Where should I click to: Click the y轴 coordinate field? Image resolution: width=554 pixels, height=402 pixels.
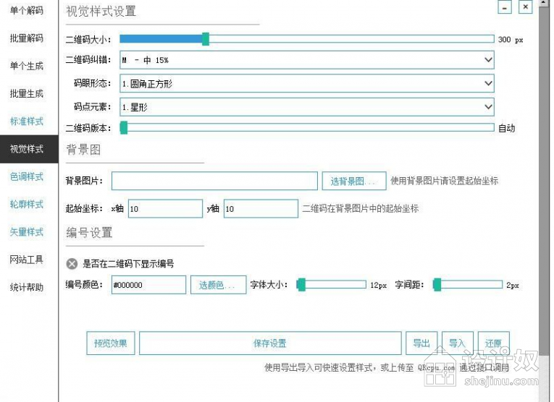pyautogui.click(x=261, y=209)
